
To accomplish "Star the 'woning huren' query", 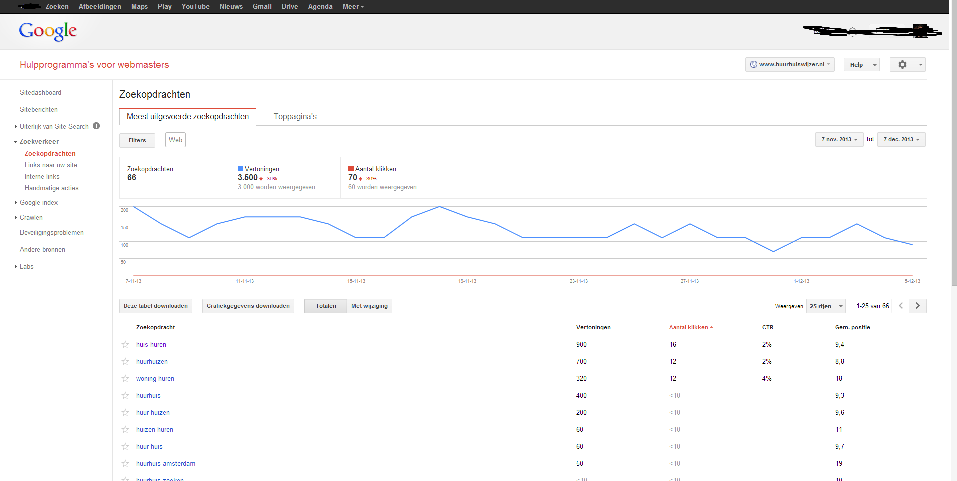I will click(x=125, y=378).
